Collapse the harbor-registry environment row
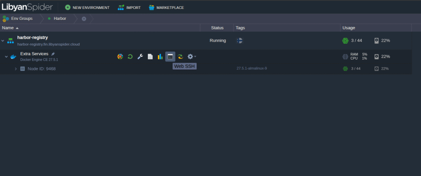The width and height of the screenshot is (421, 176). 3,41
